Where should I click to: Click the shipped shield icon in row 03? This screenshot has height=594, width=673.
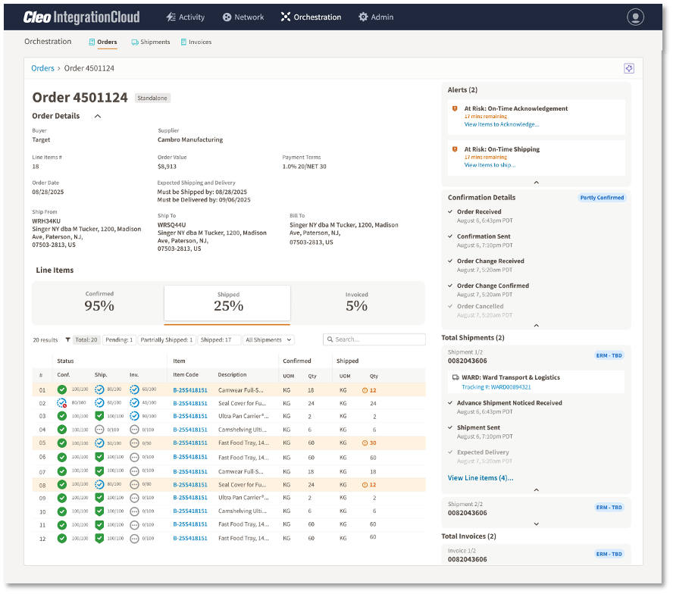point(99,416)
